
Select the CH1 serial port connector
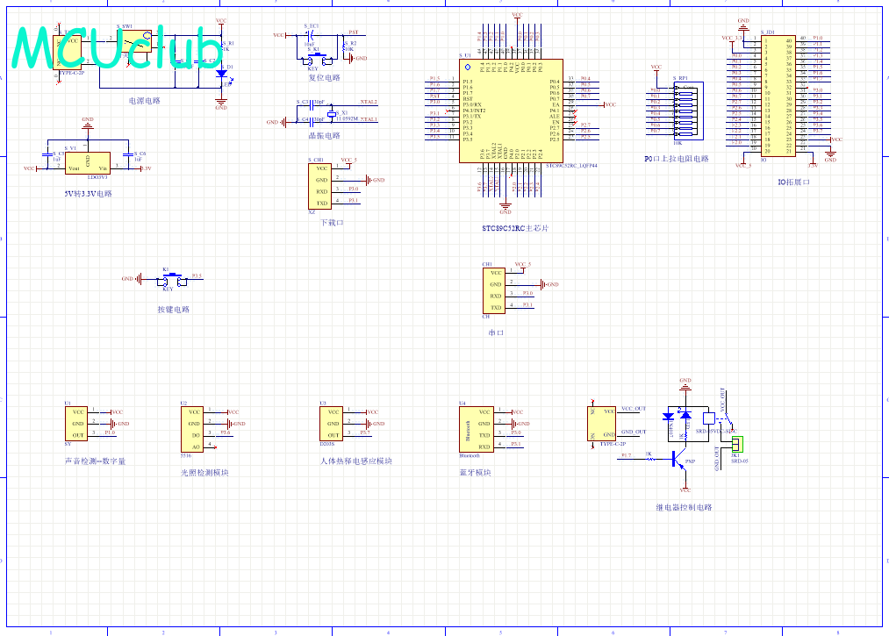click(x=494, y=290)
